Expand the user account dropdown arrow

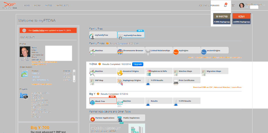264,5
